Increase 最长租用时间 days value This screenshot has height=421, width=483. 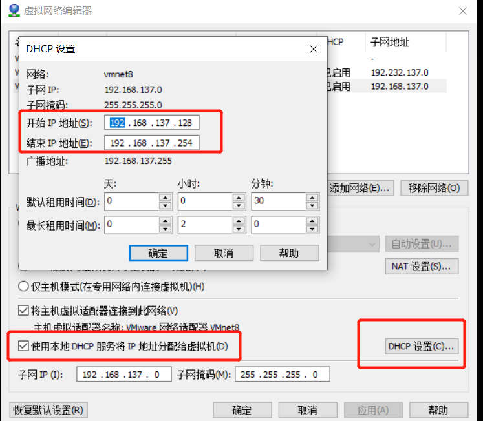tap(166, 221)
